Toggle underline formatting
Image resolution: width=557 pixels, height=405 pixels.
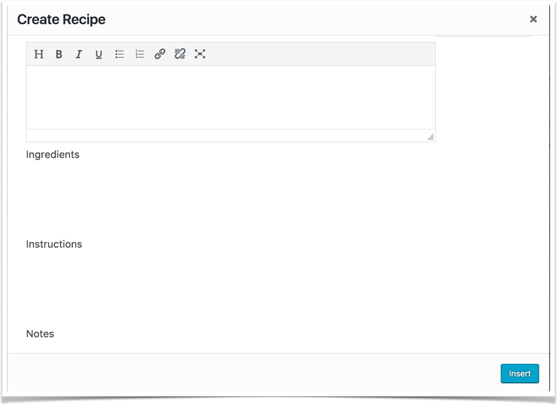[x=99, y=54]
